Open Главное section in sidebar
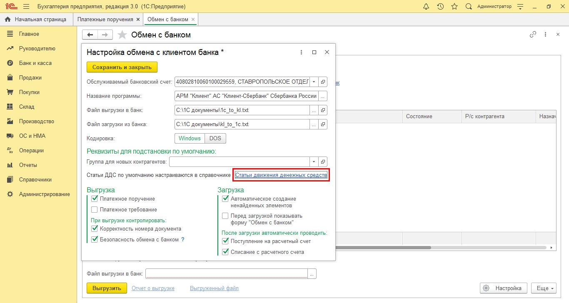The image size is (569, 303). tap(38, 34)
